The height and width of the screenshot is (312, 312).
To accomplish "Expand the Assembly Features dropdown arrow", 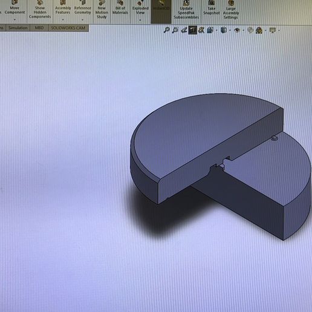I will click(x=63, y=20).
